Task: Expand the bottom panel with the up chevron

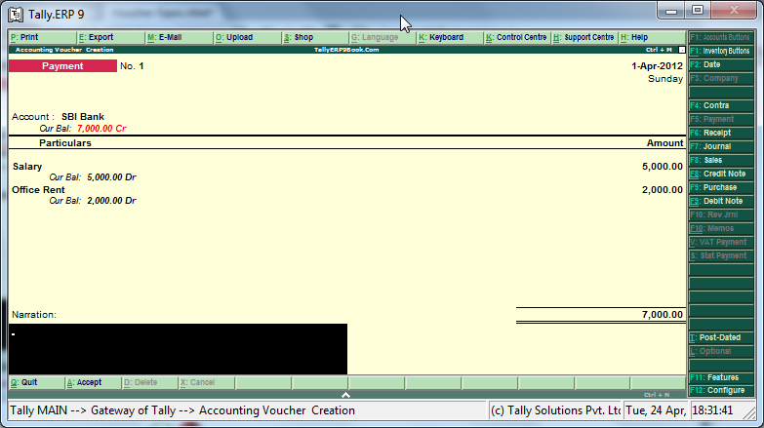Action: [345, 395]
